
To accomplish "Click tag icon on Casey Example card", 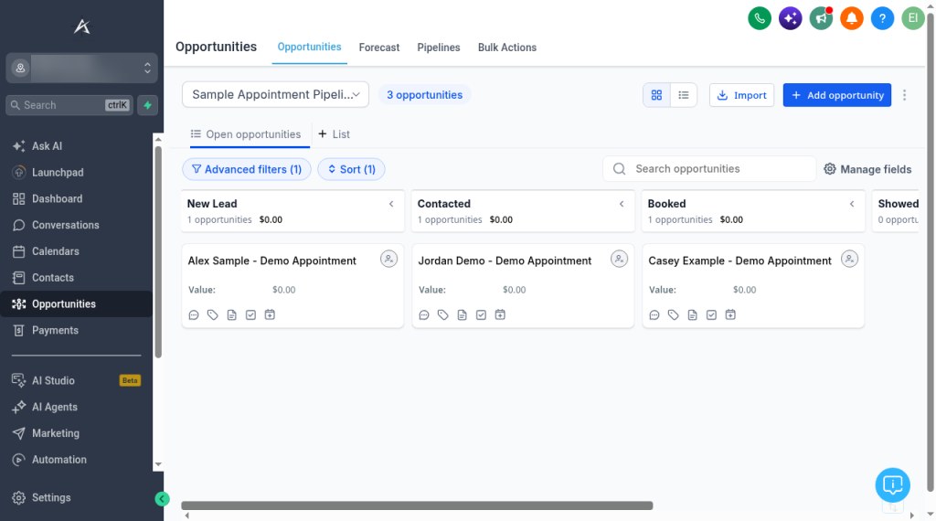I will 674,314.
